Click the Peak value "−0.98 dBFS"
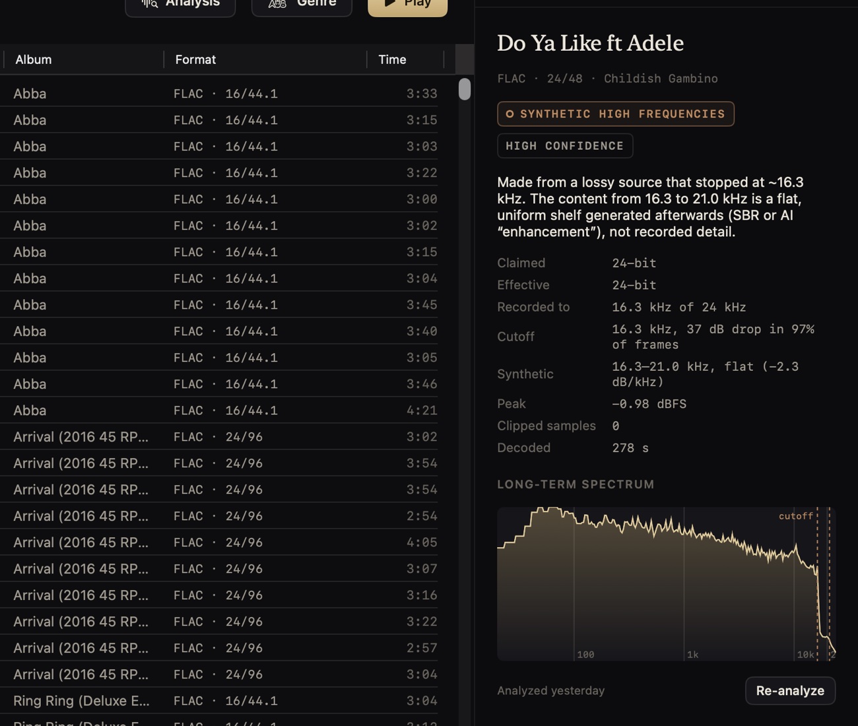 point(649,404)
